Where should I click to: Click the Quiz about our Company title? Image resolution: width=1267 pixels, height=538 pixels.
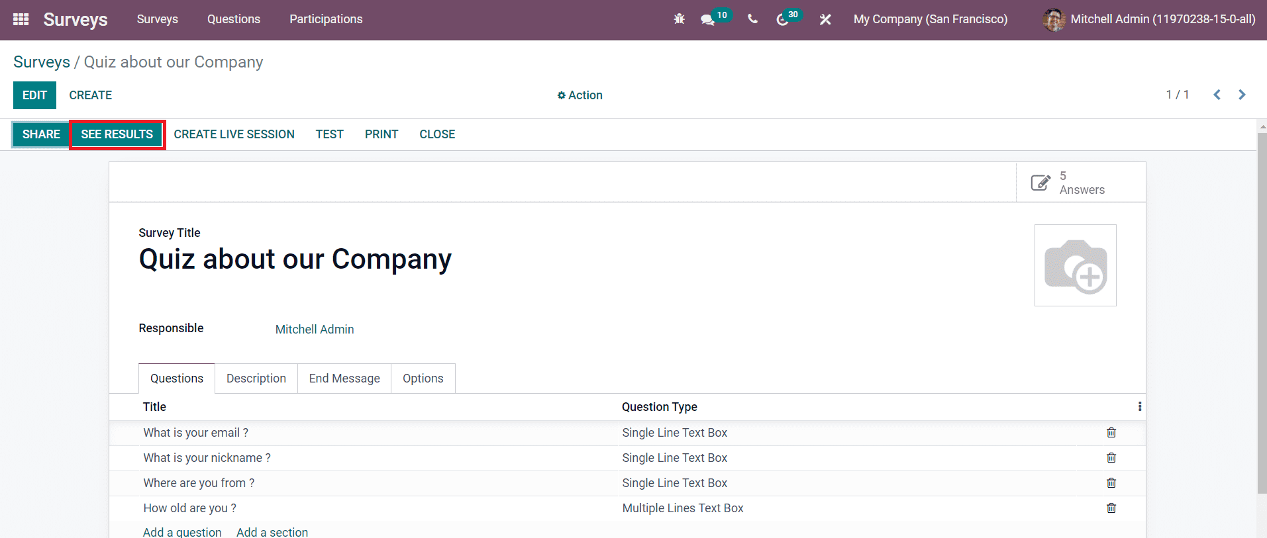coord(295,259)
